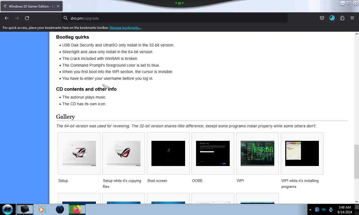Screen dimensions: 359x215
Task: Click the WinRAR crack is broken line
Action: pyautogui.click(x=100, y=59)
